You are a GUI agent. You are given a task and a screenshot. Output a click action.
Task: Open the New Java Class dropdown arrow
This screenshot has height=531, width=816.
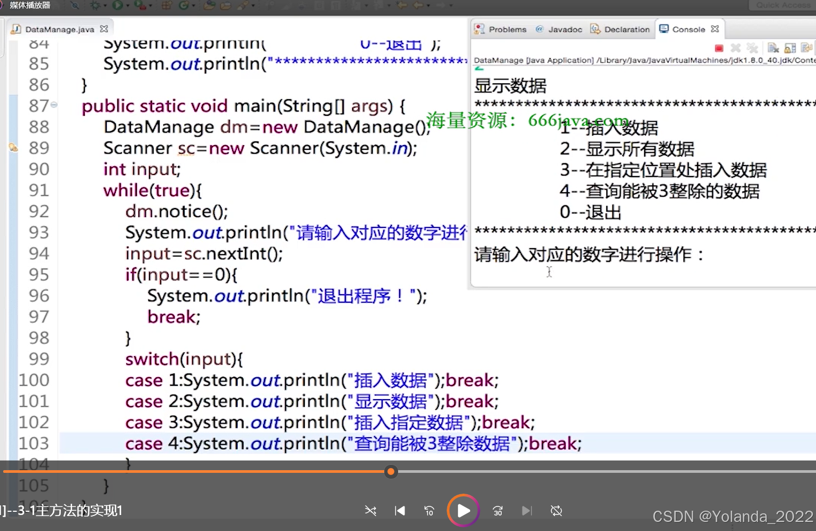[x=193, y=5]
